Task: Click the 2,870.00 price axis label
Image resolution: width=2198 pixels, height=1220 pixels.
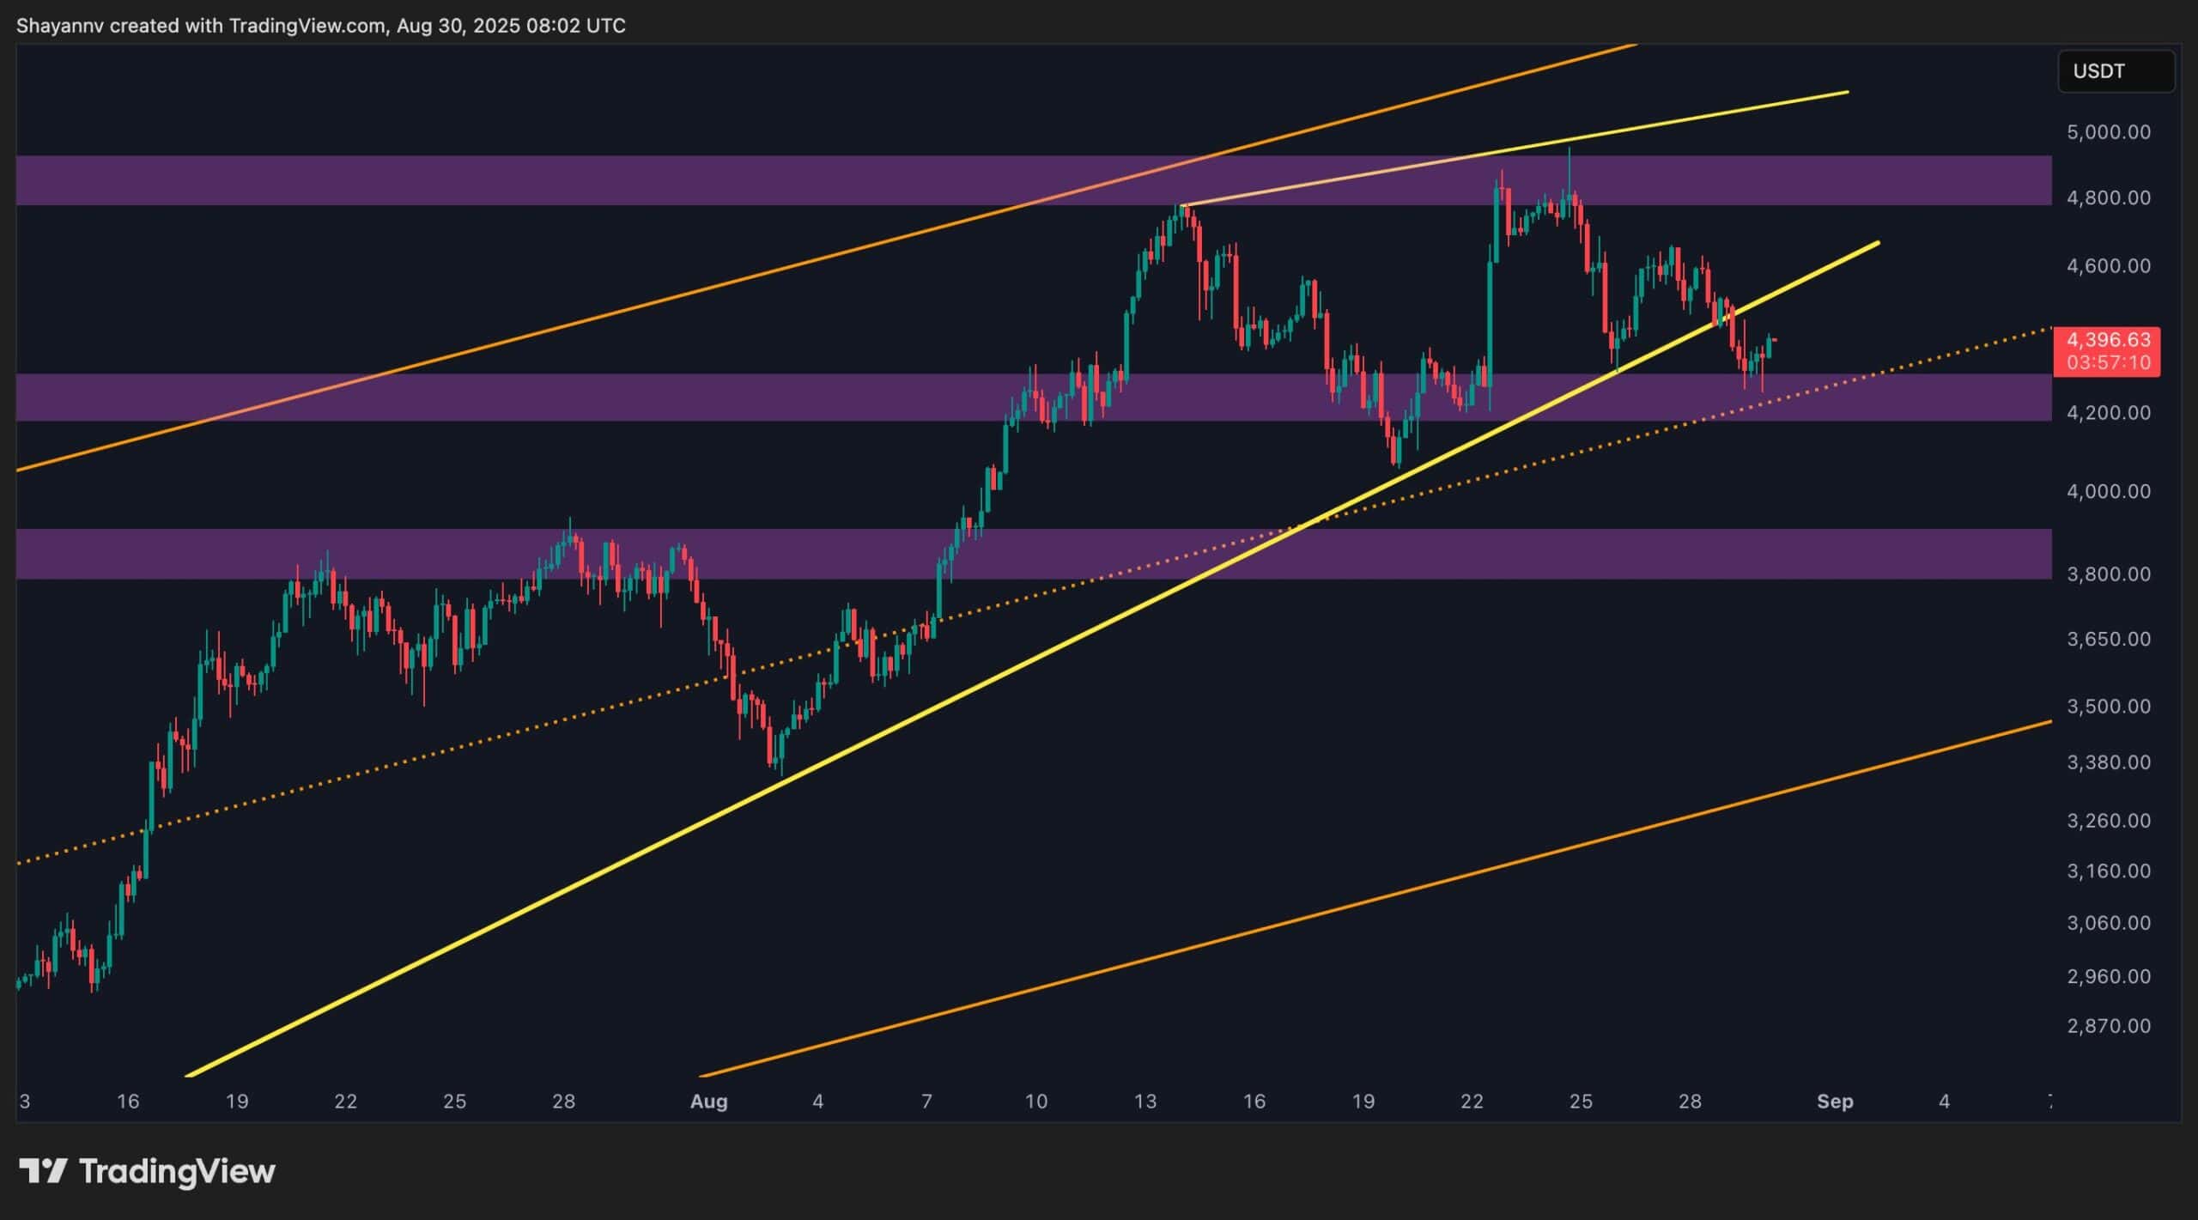Action: point(2108,1026)
